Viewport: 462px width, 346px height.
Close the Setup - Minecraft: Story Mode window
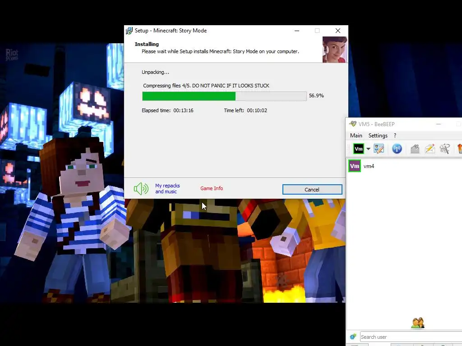tap(338, 31)
